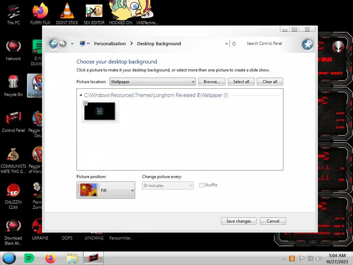The width and height of the screenshot is (353, 265).
Task: Open File Explorer from the taskbar
Action: (72, 258)
